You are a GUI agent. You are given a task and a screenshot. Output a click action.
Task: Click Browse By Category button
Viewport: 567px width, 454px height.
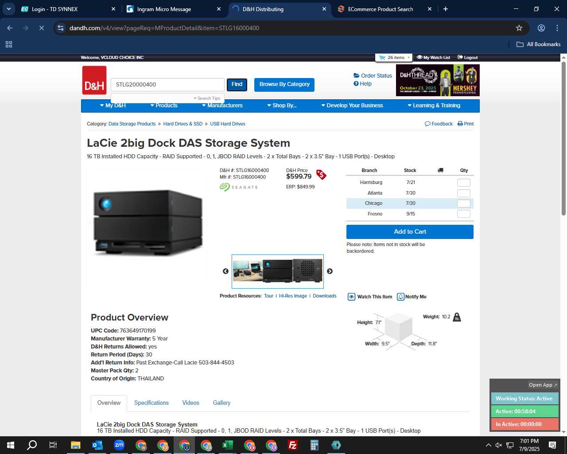coord(284,84)
